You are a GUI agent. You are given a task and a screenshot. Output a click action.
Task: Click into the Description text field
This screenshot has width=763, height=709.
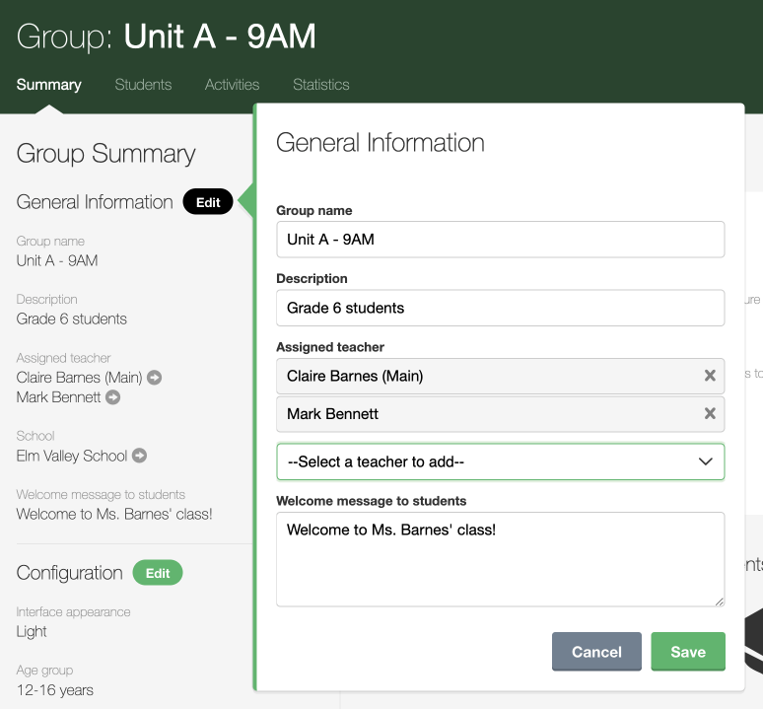point(500,308)
